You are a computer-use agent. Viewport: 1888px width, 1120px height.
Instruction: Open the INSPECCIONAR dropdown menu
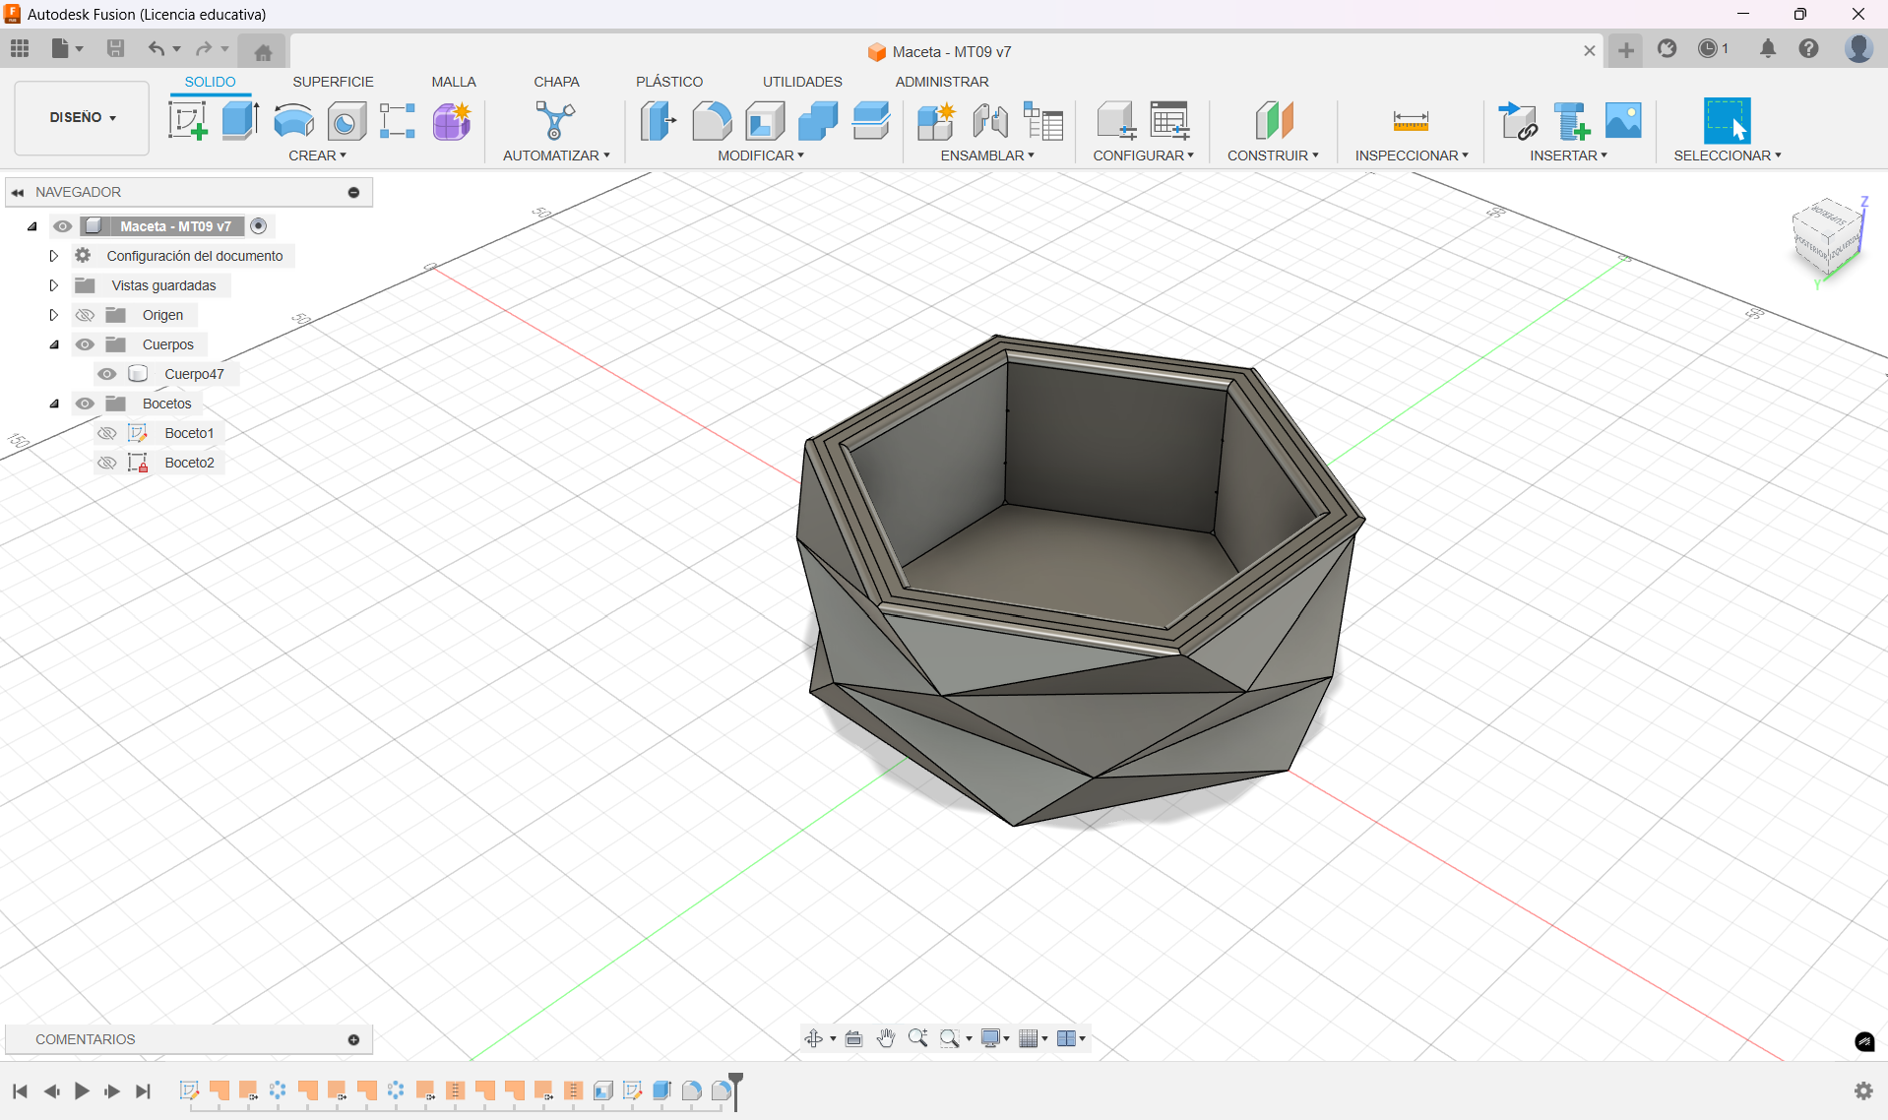pos(1412,156)
